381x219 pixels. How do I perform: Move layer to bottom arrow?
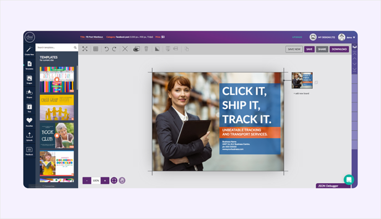[x=354, y=69]
